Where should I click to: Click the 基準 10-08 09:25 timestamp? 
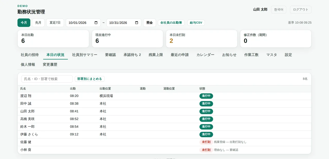[x=300, y=23]
